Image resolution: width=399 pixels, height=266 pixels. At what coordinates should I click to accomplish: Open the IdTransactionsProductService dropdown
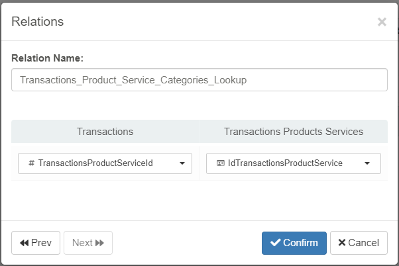(x=293, y=163)
